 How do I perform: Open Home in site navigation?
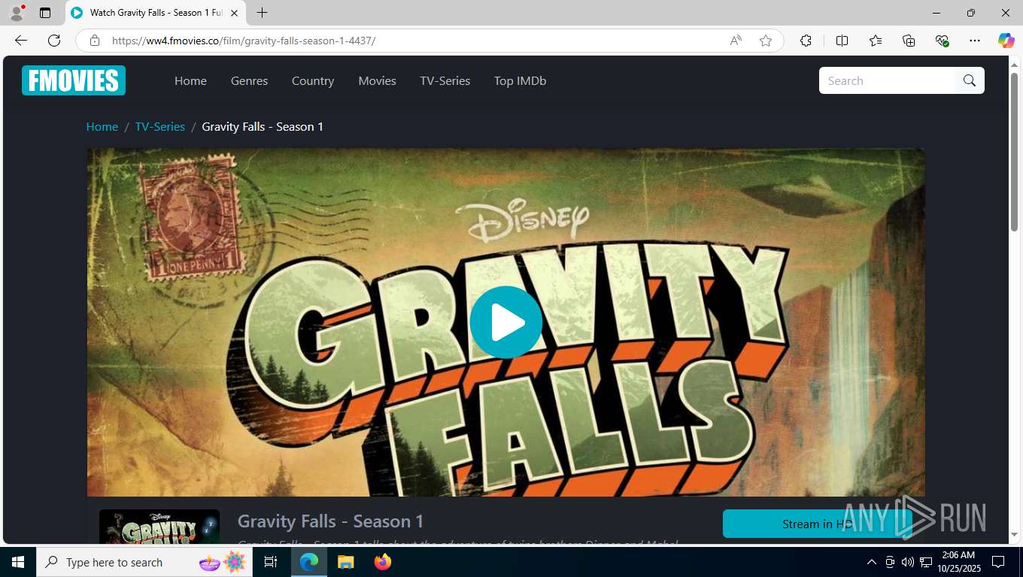[190, 80]
